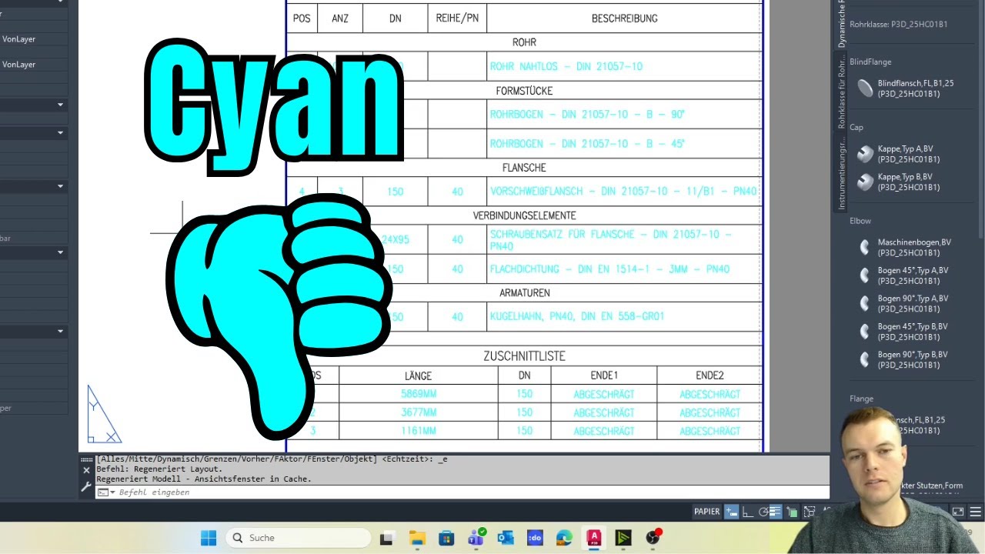Viewport: 985px width, 554px height.
Task: Click the BlindFlange category heading
Action: pyautogui.click(x=870, y=62)
